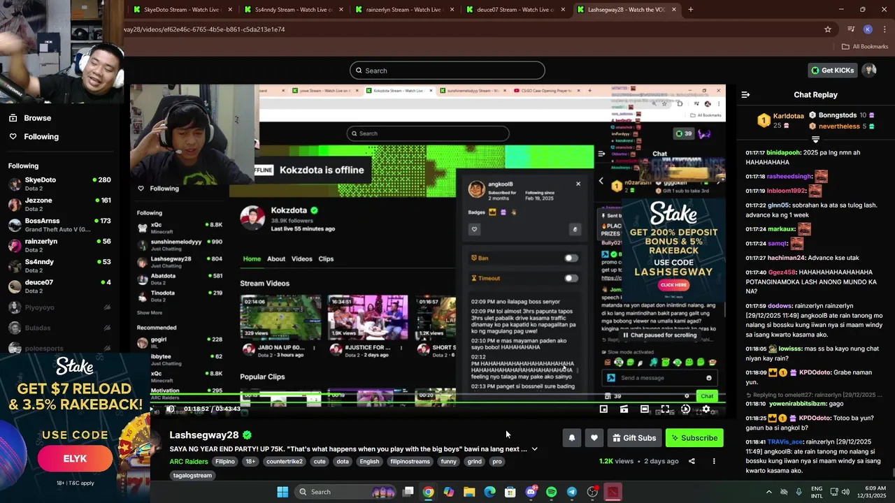Open SkyeDoto channel in Following list
This screenshot has width=895, height=503.
[x=59, y=184]
